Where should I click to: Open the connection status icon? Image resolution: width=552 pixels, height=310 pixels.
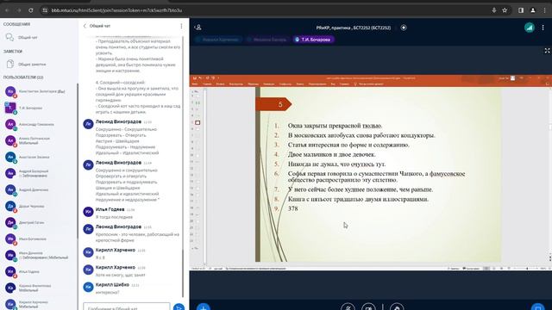click(x=529, y=28)
